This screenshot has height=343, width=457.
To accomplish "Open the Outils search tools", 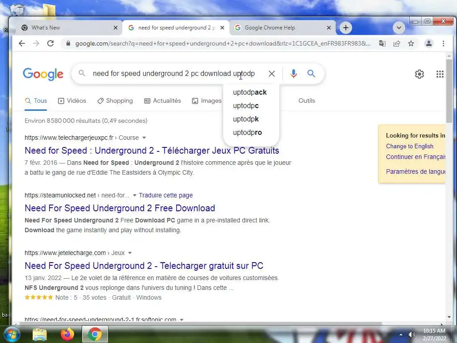I will click(x=307, y=100).
